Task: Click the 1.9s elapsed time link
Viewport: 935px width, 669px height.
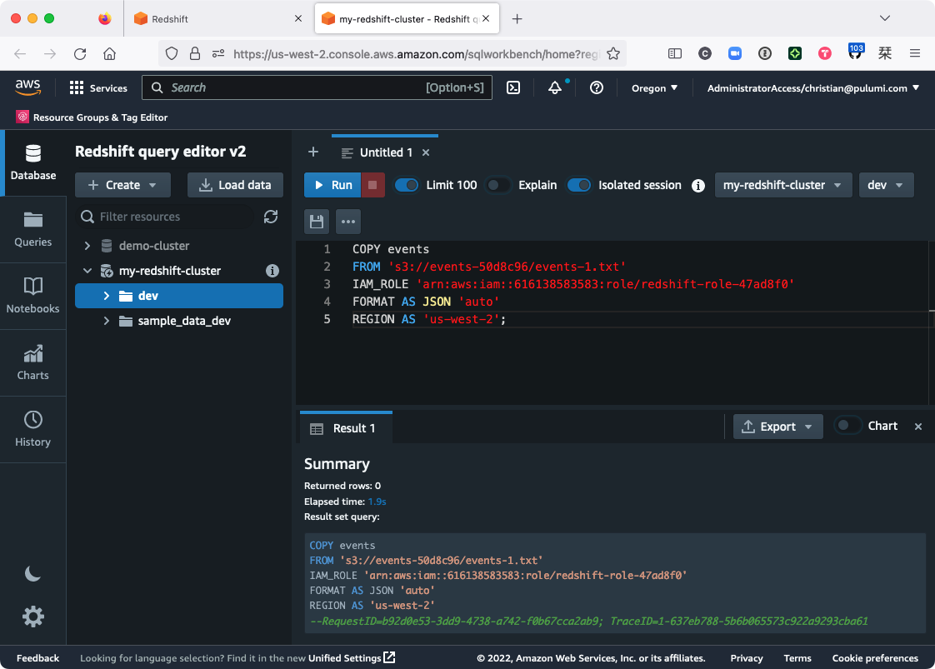Action: click(x=377, y=502)
